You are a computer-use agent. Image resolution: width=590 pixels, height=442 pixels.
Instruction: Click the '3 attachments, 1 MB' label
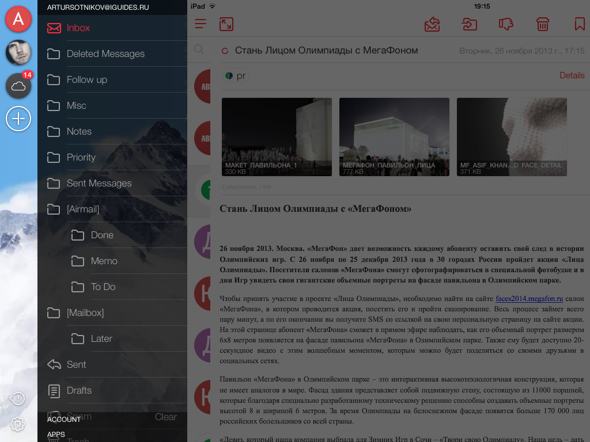point(247,187)
